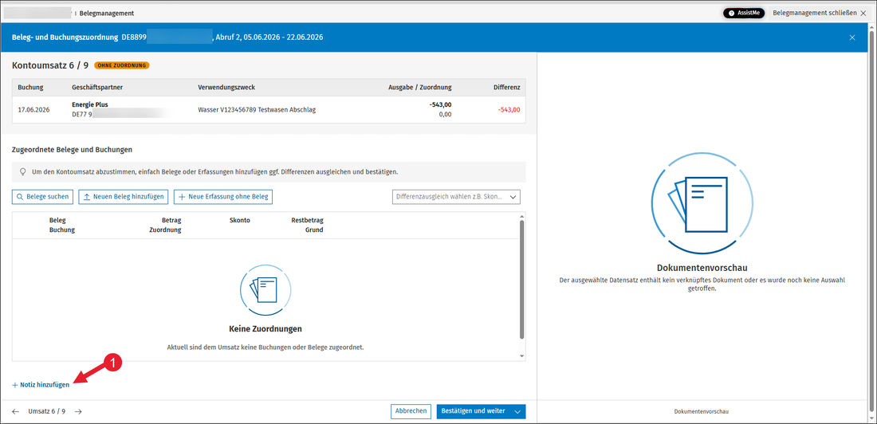Click the Skonto column header
Screen dimensions: 877x424
click(239, 221)
